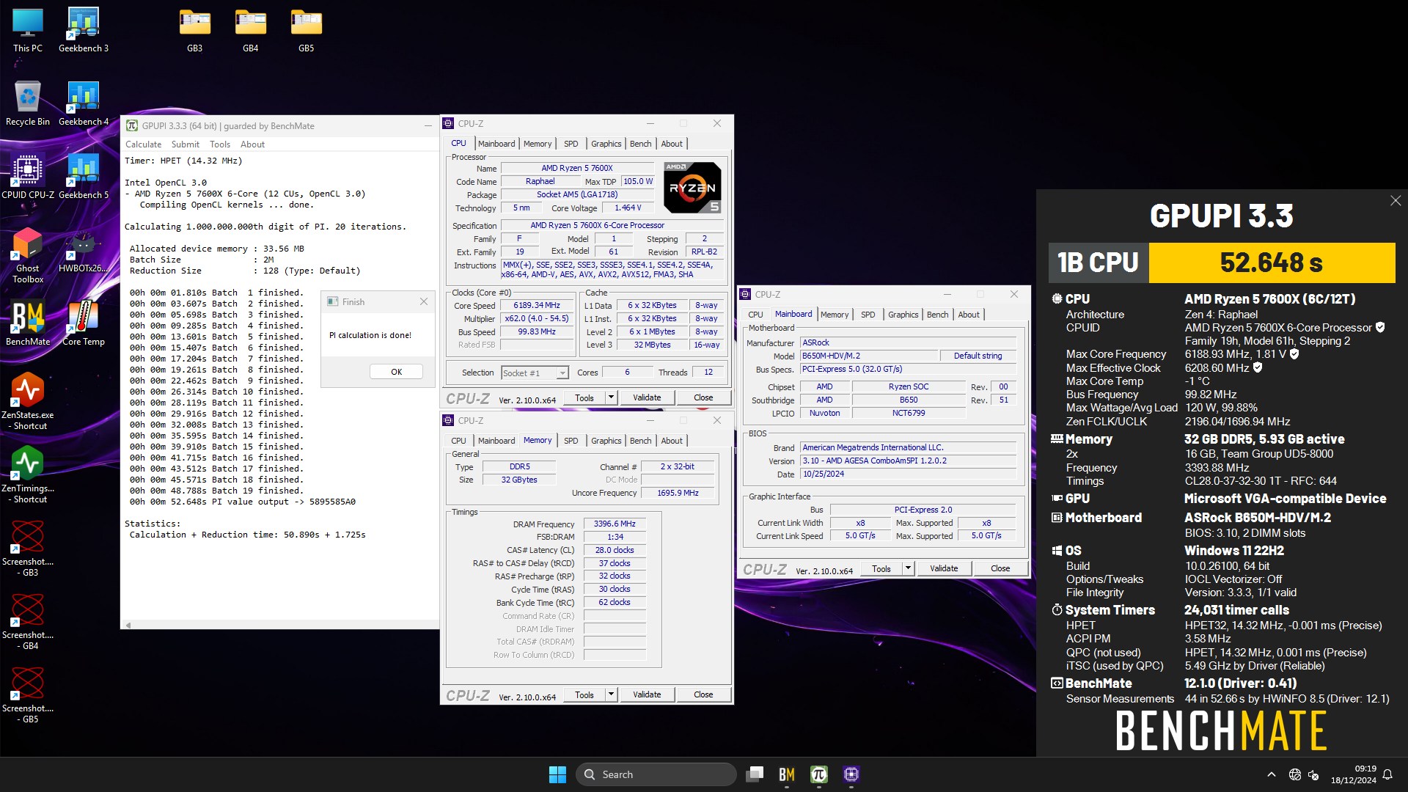Minimize the GPUPI window
This screenshot has width=1408, height=792.
[x=428, y=126]
